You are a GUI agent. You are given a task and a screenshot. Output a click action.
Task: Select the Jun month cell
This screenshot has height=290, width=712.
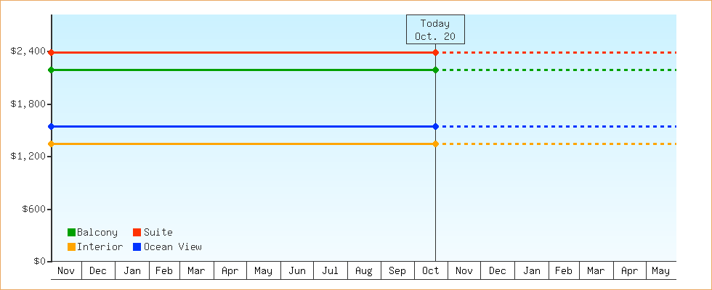click(297, 271)
